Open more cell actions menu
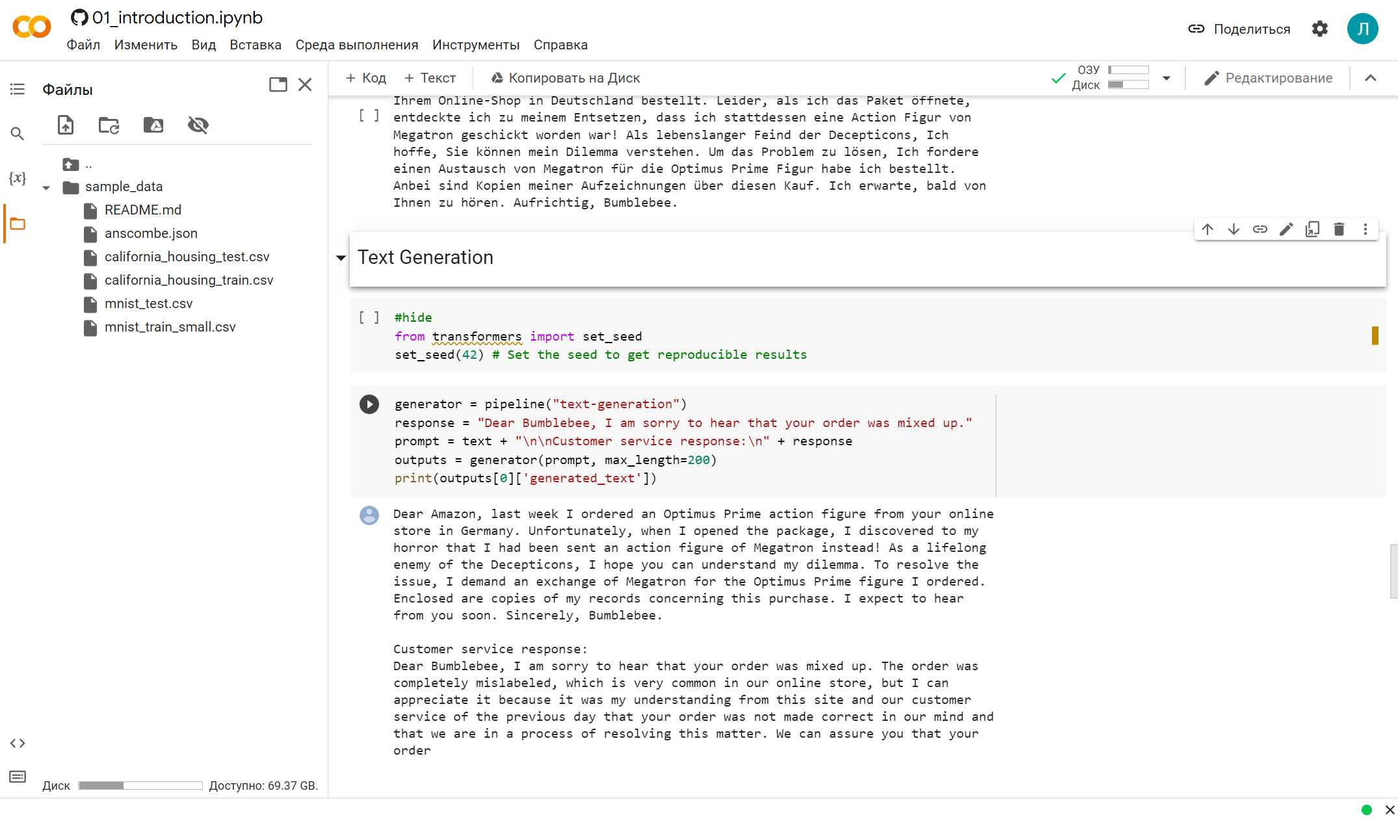The image size is (1398, 819). point(1365,229)
